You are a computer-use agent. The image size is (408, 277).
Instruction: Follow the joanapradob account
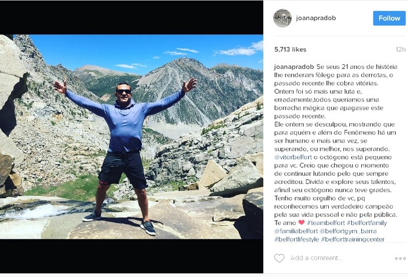(x=389, y=18)
